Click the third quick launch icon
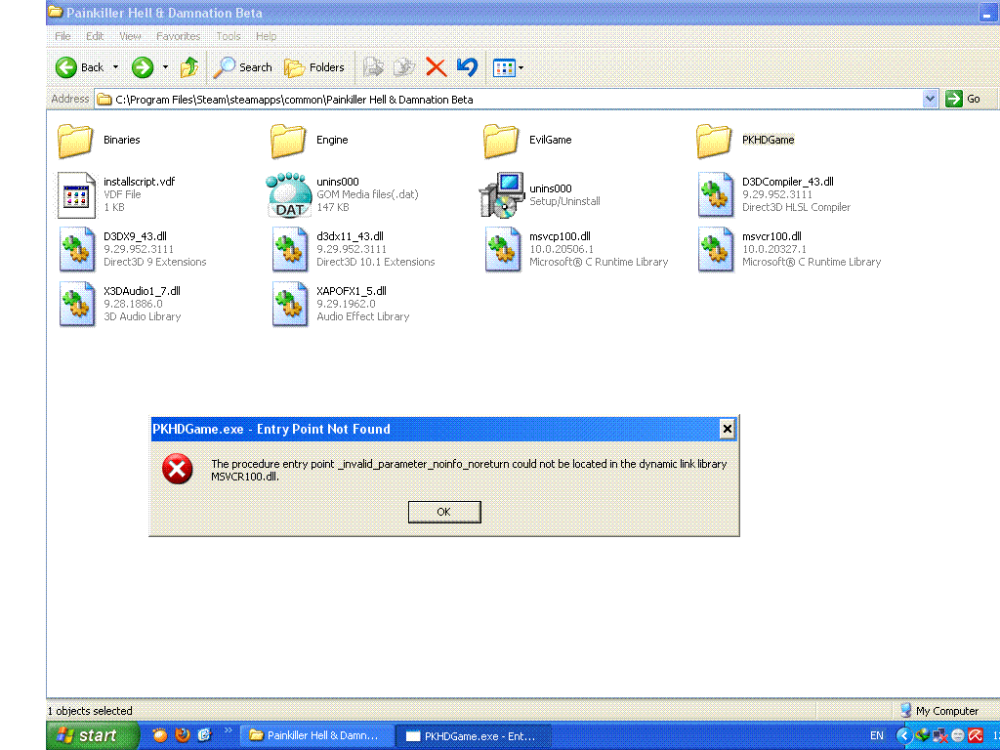This screenshot has width=1000, height=750. [204, 735]
